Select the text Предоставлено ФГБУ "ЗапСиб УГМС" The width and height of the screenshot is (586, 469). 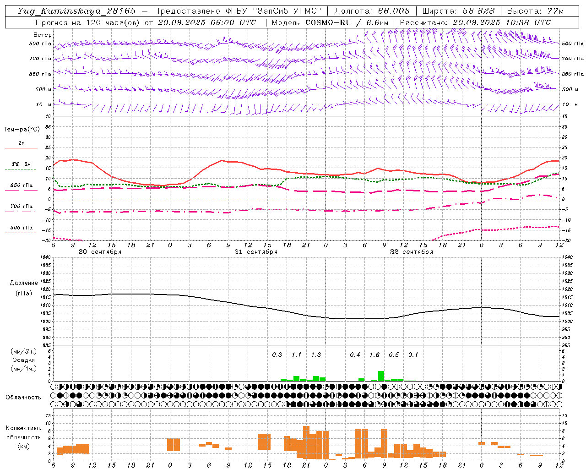tap(238, 11)
